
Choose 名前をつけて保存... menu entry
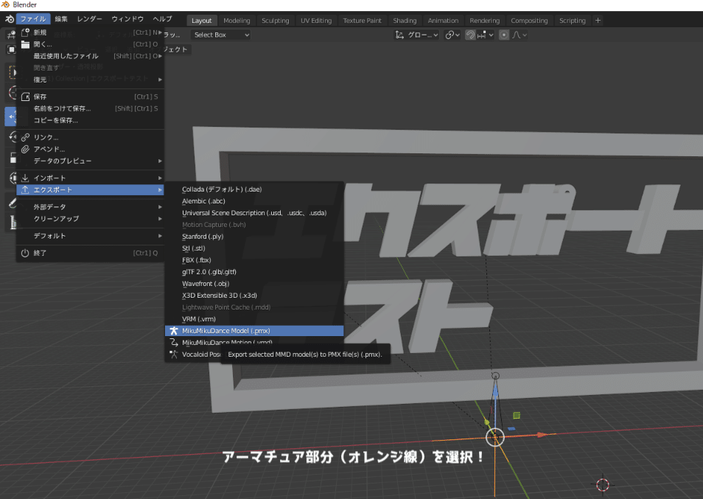(90, 108)
